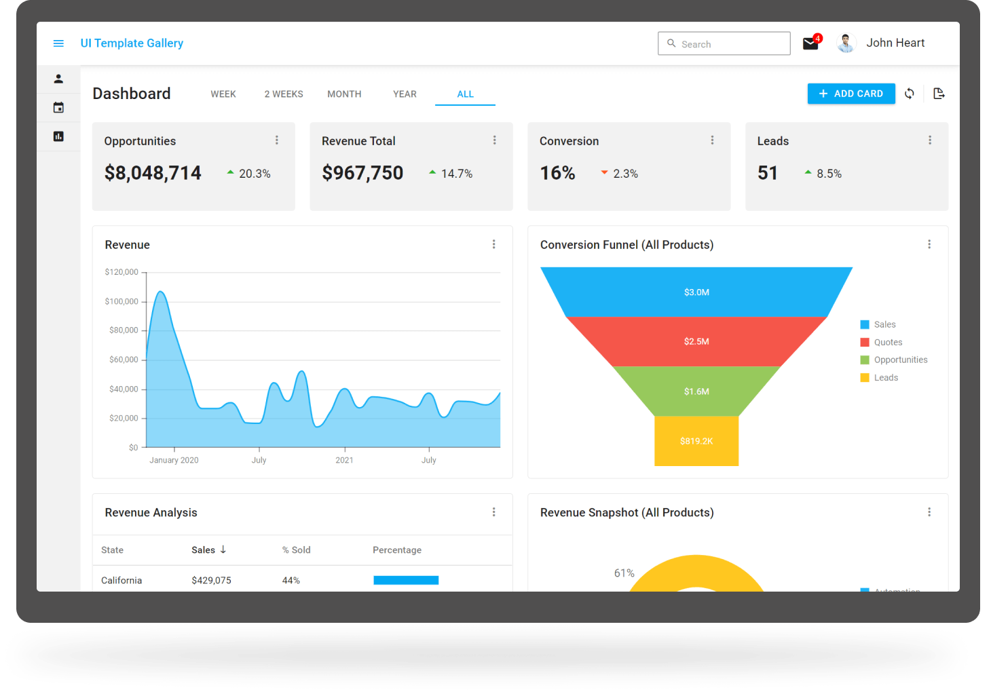Click the search magnifier icon
This screenshot has width=991, height=692.
click(671, 43)
